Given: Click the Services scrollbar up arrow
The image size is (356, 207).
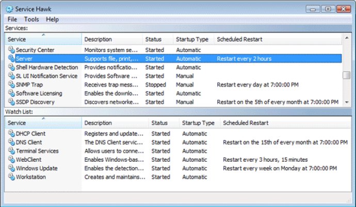Looking at the screenshot, I should 347,38.
